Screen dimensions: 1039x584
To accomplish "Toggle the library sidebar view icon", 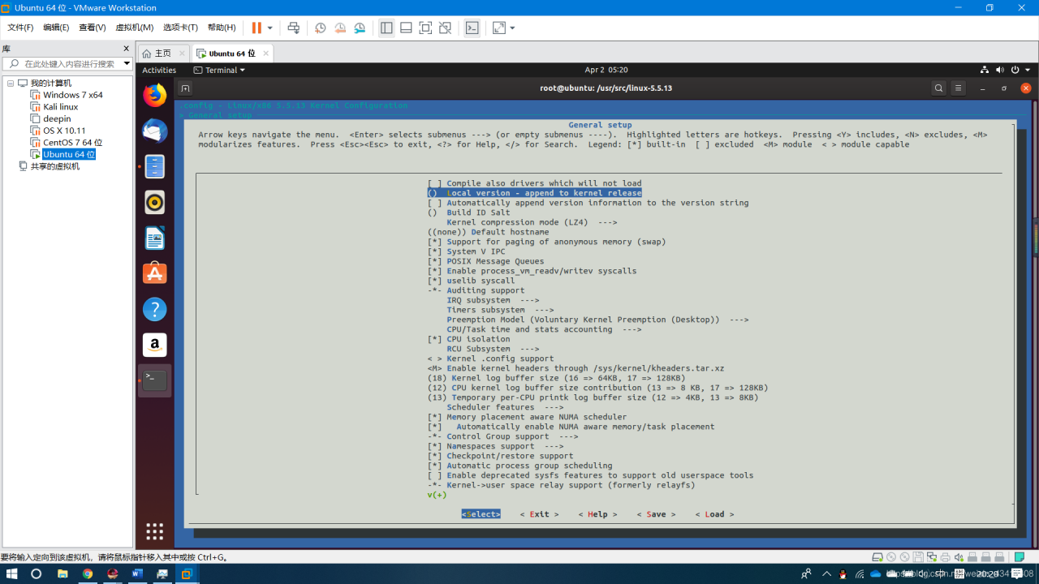I will [x=386, y=28].
